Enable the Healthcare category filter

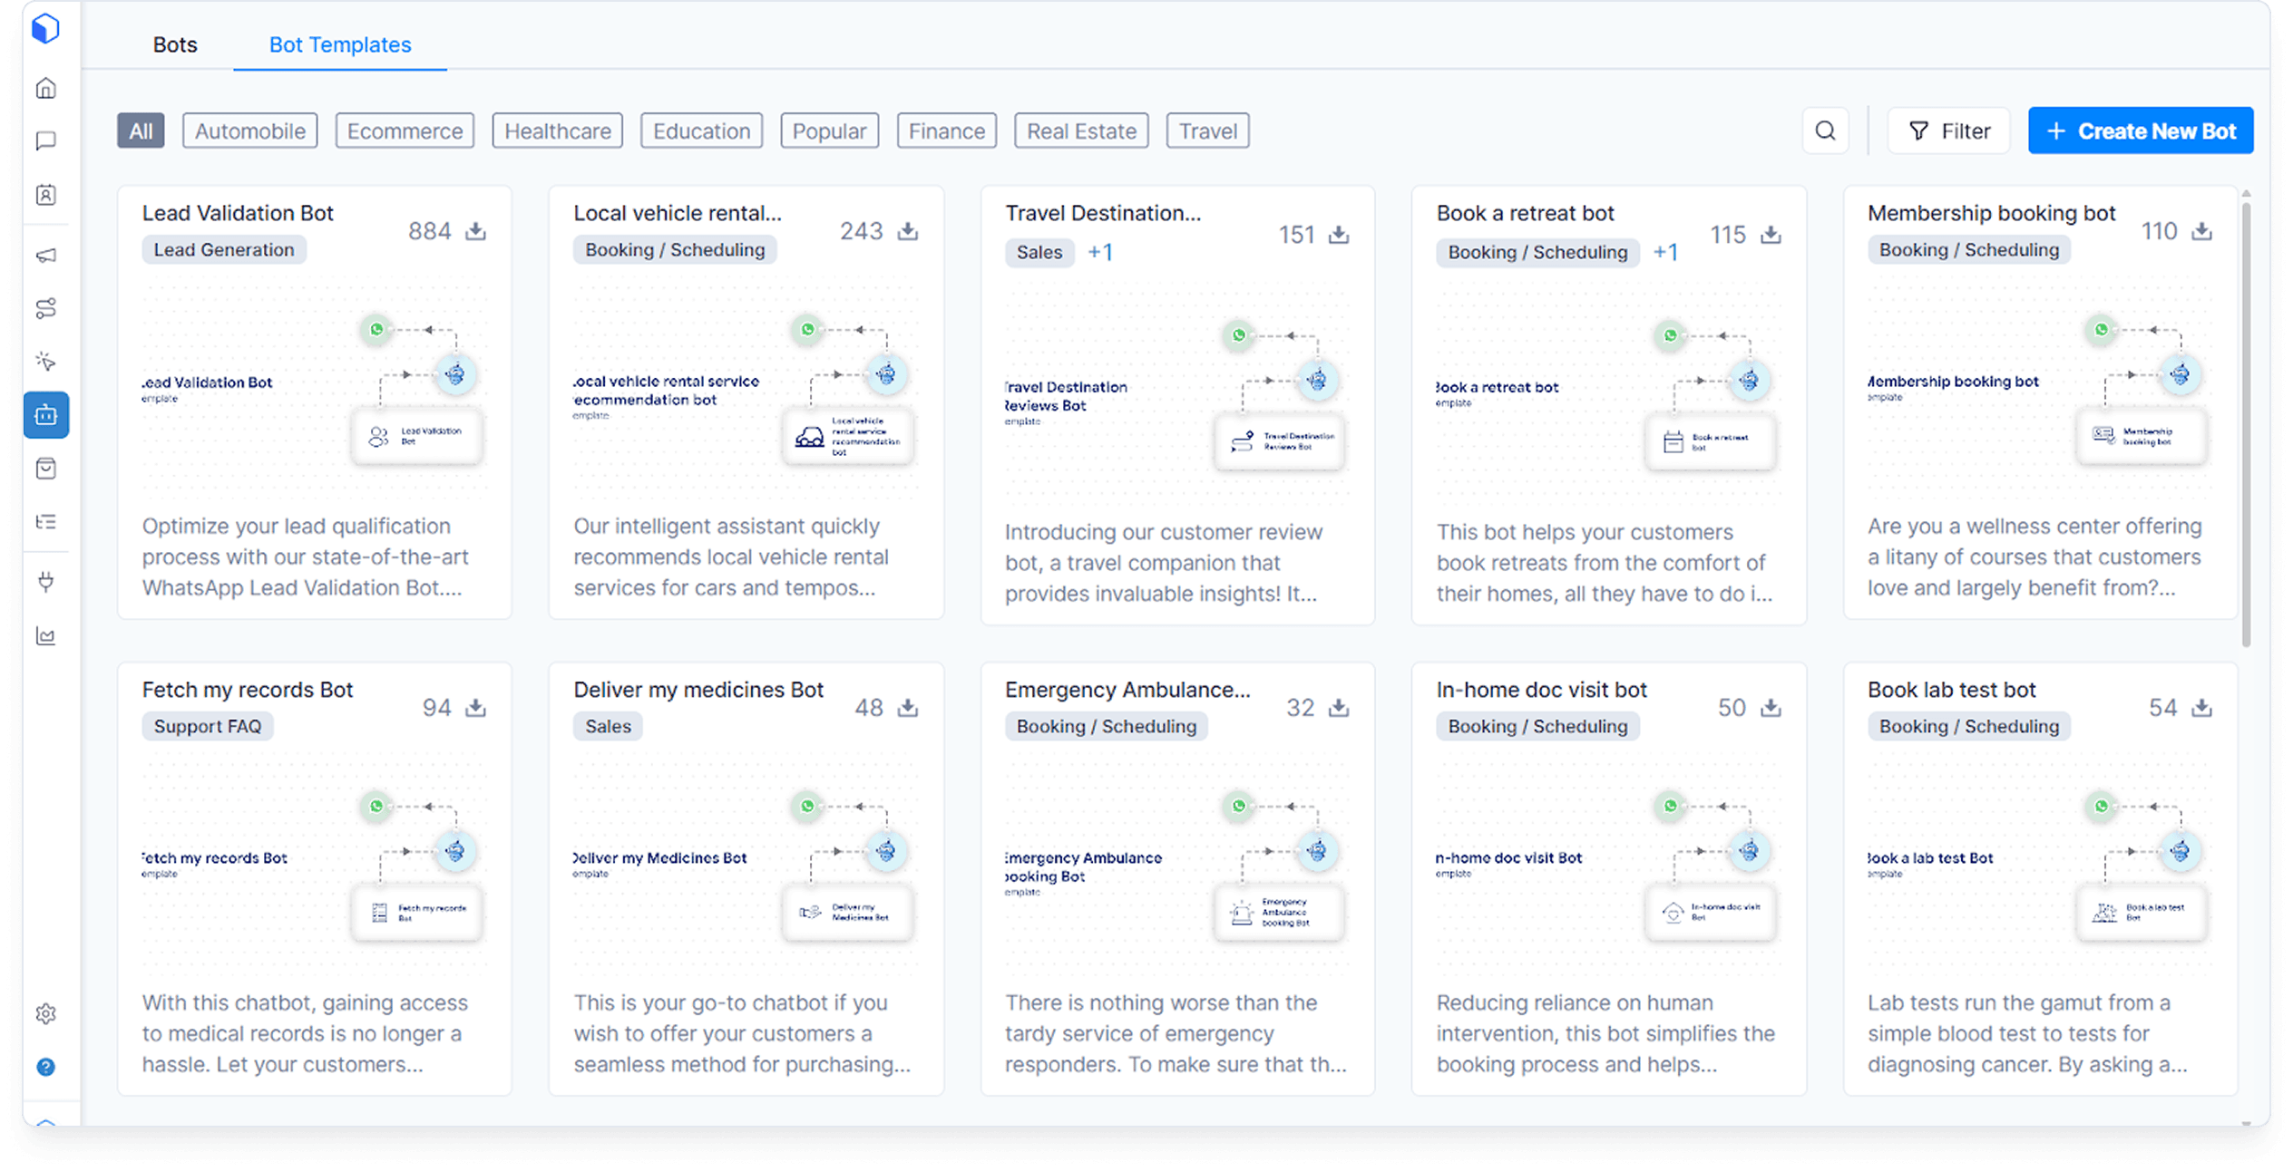pos(556,130)
